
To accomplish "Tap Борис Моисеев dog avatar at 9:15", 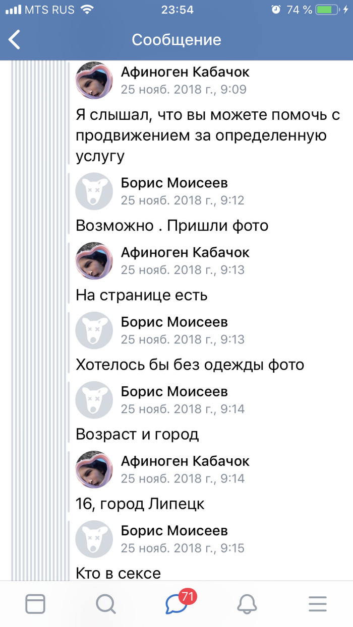I will tap(94, 539).
